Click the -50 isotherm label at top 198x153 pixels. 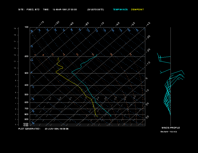pos(133,24)
